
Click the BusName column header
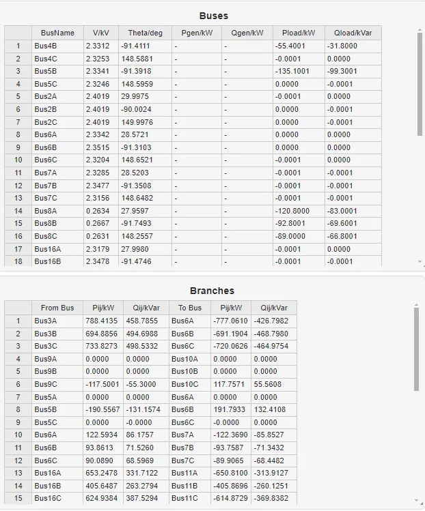[57, 33]
